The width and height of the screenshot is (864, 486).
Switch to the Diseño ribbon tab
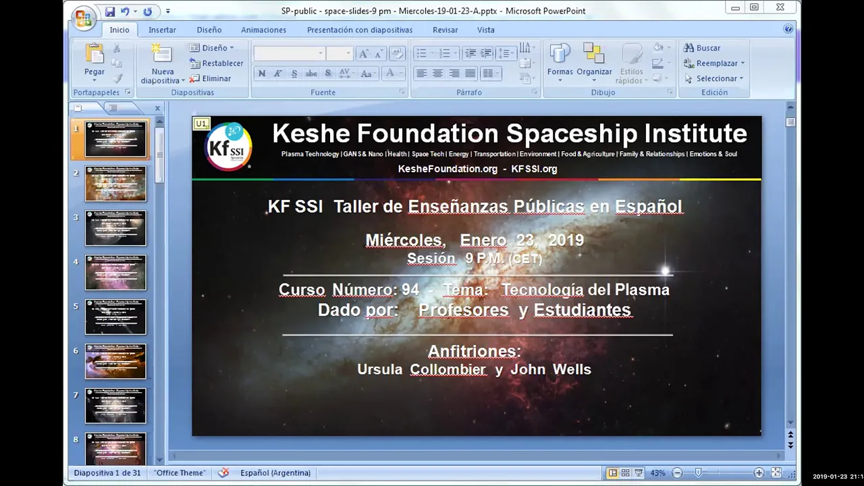point(209,30)
